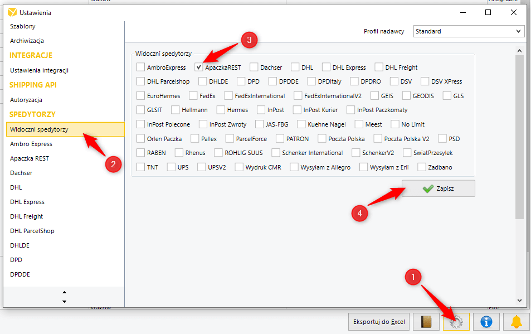Open Apaczka REST settings in sidebar
Screen dimensions: 531x334
coord(30,158)
